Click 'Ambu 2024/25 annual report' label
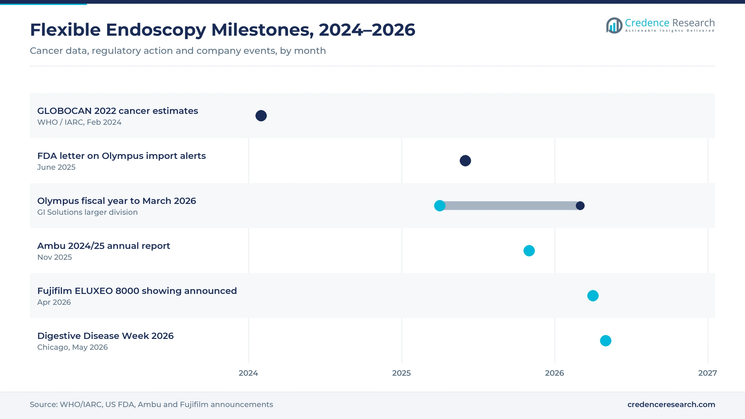The height and width of the screenshot is (419, 745). click(104, 246)
